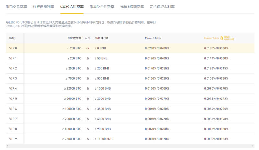Click the 等级 column header
This screenshot has width=259, height=150.
point(12,38)
